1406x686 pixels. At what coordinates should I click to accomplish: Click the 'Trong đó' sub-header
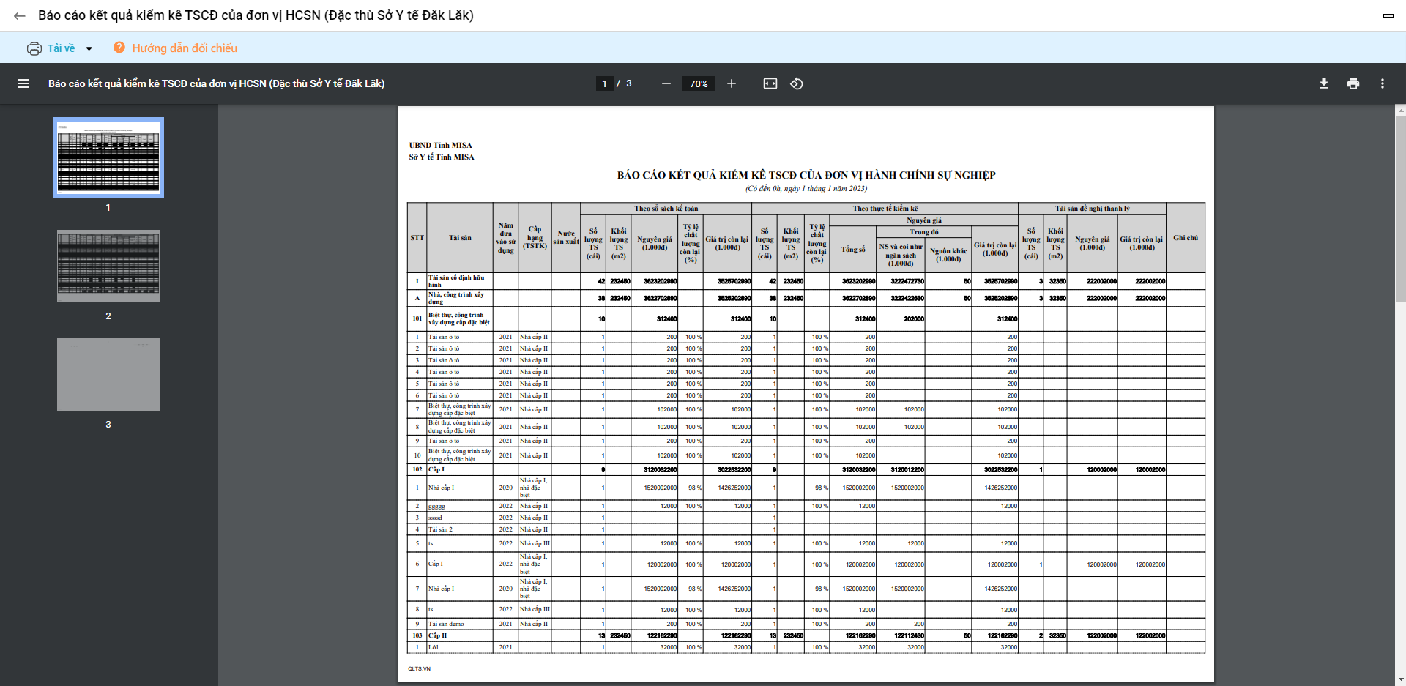point(924,232)
